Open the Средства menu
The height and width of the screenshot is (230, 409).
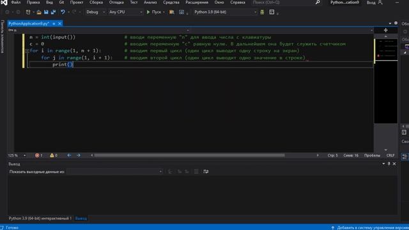point(171,3)
